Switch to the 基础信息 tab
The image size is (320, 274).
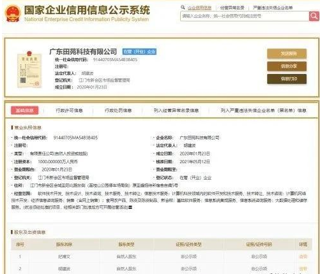[x=25, y=110]
